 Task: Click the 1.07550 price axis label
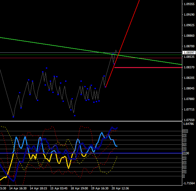coord(189,120)
